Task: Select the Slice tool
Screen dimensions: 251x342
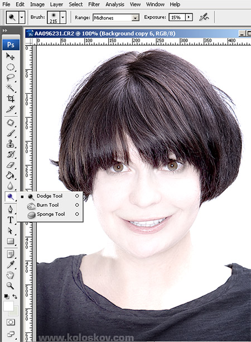Action: click(10, 109)
